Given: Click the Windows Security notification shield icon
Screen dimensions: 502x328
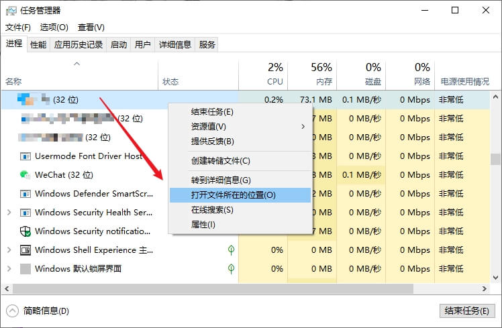Looking at the screenshot, I should 25,231.
